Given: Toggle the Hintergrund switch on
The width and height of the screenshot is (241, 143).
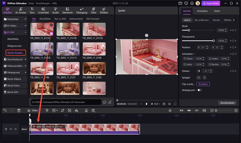Looking at the screenshot, I should pyautogui.click(x=199, y=90).
